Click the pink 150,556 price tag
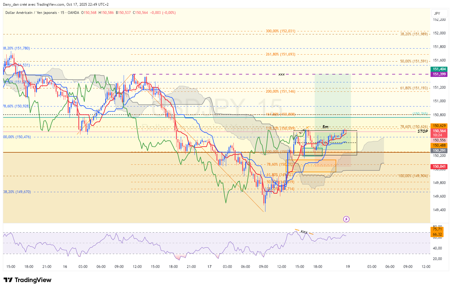This screenshot has height=289, width=452. coord(439,140)
